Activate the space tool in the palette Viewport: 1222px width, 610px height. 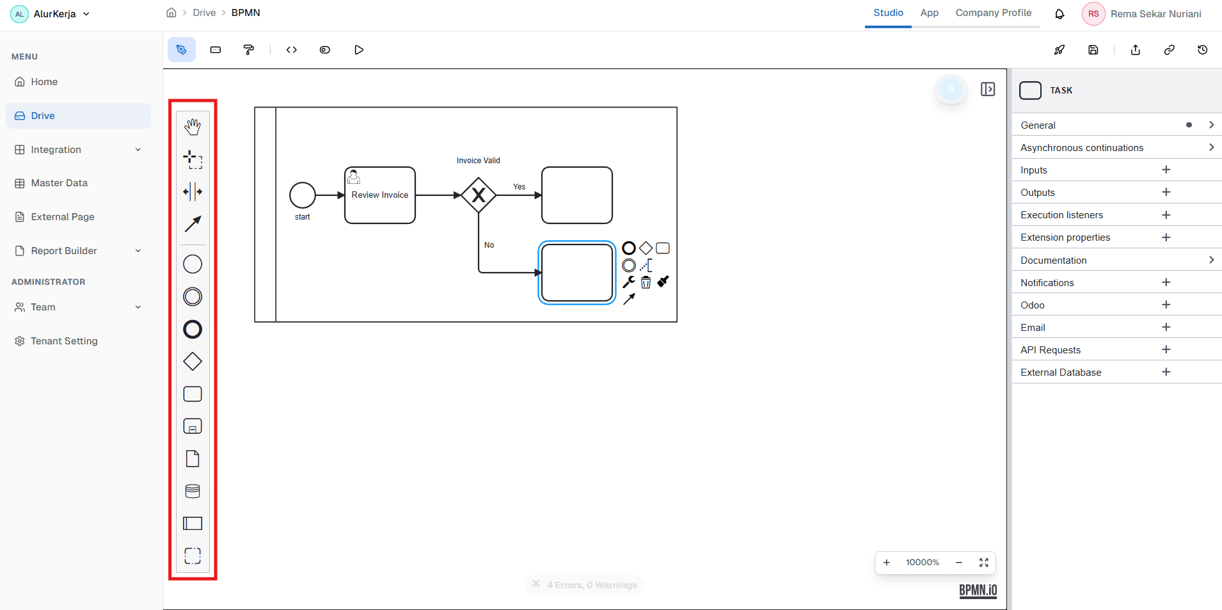193,191
